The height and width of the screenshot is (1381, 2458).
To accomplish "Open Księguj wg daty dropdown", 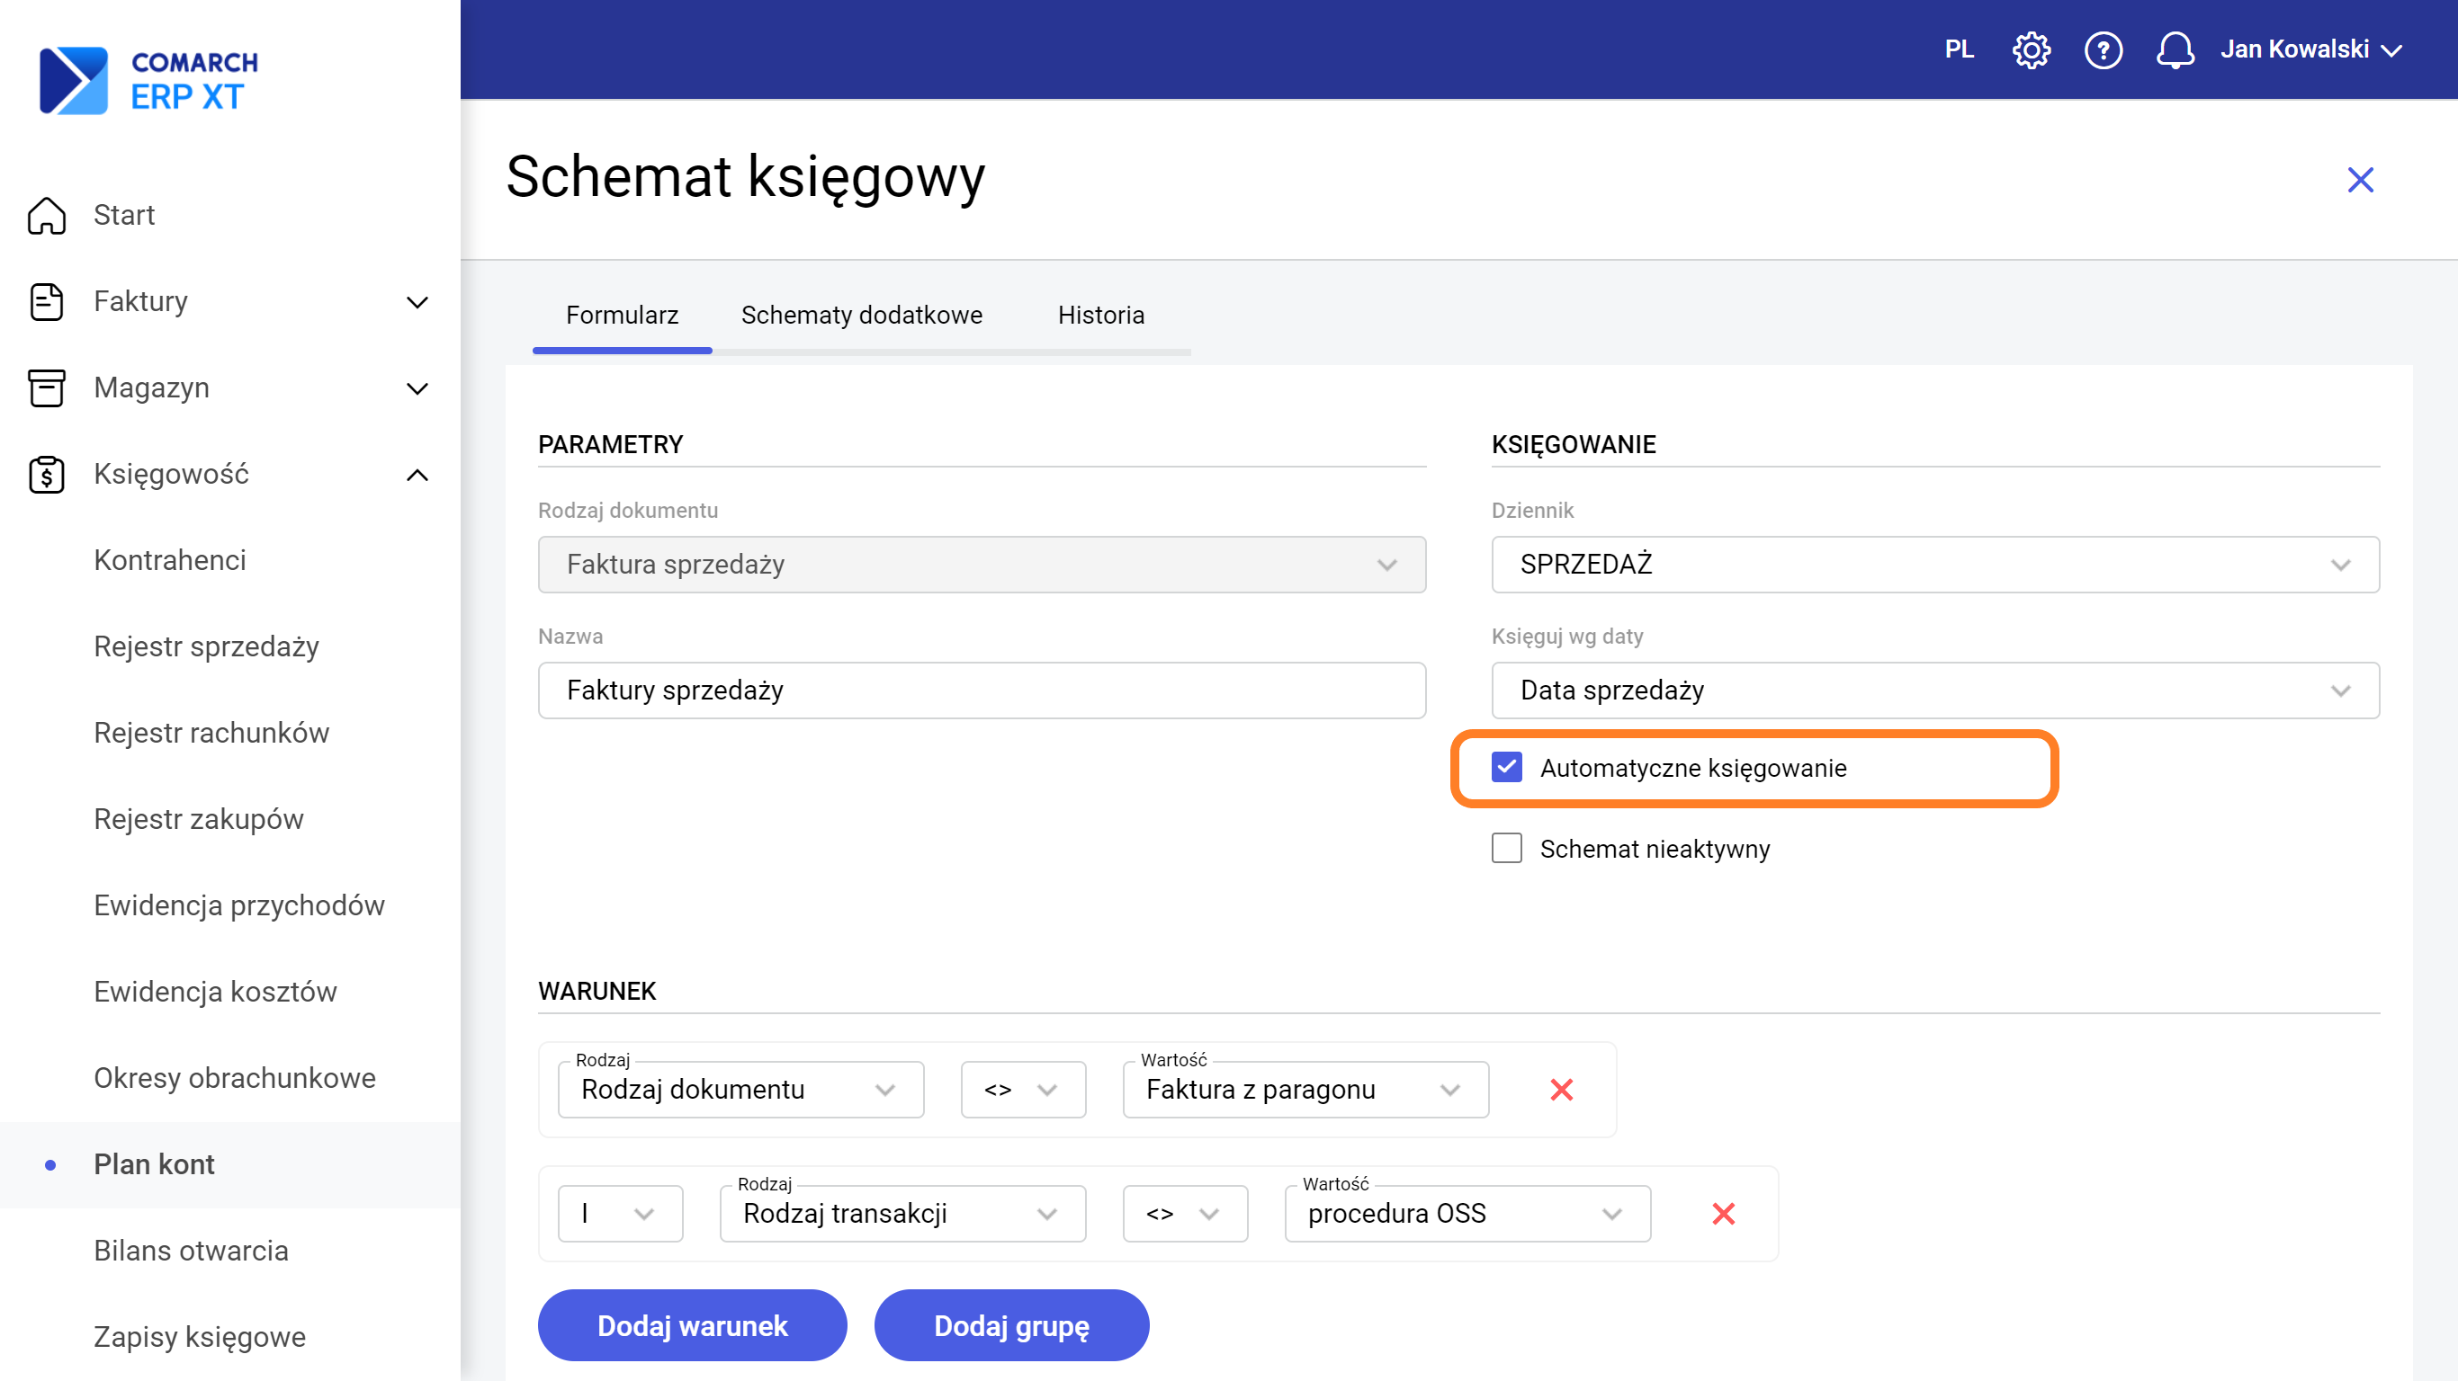I will pyautogui.click(x=1934, y=690).
